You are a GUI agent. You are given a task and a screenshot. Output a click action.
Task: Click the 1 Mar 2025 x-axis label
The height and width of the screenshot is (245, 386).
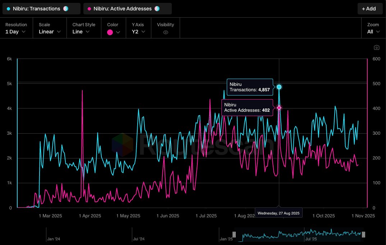[50, 216]
